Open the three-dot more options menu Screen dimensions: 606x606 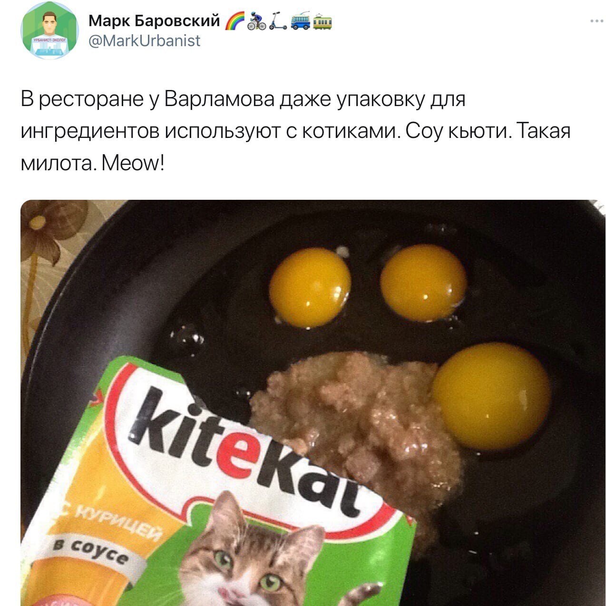pyautogui.click(x=596, y=21)
